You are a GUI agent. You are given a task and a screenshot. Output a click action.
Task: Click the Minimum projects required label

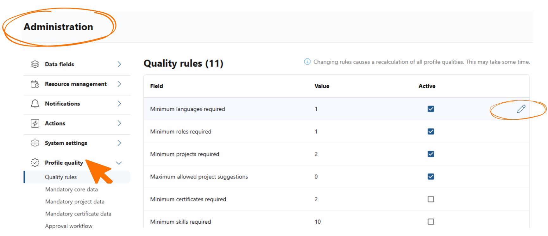(185, 154)
